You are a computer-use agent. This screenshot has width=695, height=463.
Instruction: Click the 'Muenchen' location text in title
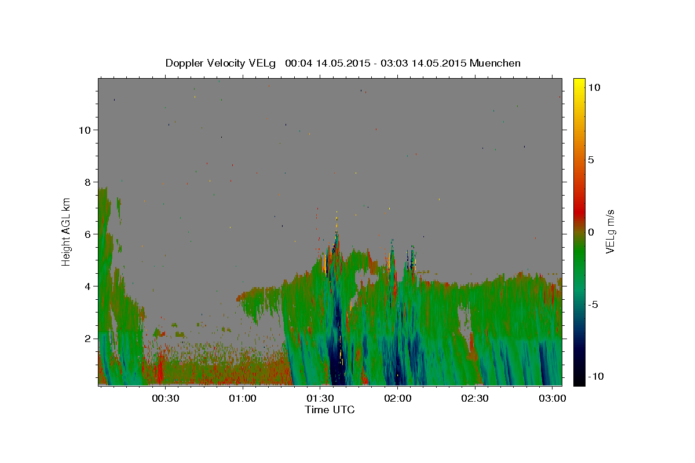(496, 63)
